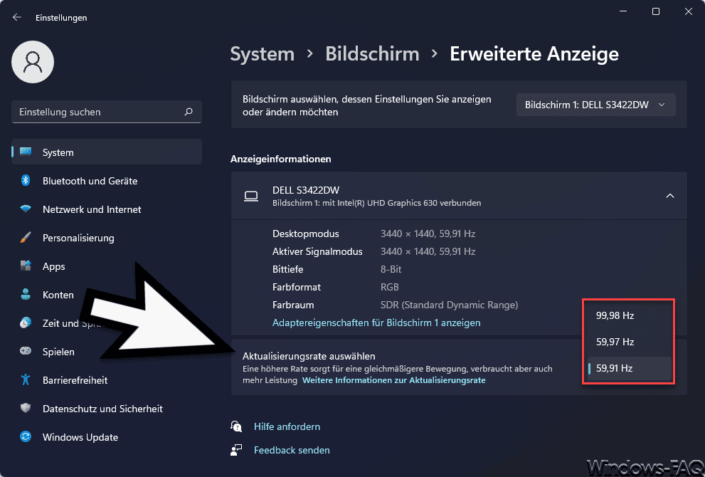
Task: Minimize the Einstellungen window
Action: [x=623, y=11]
